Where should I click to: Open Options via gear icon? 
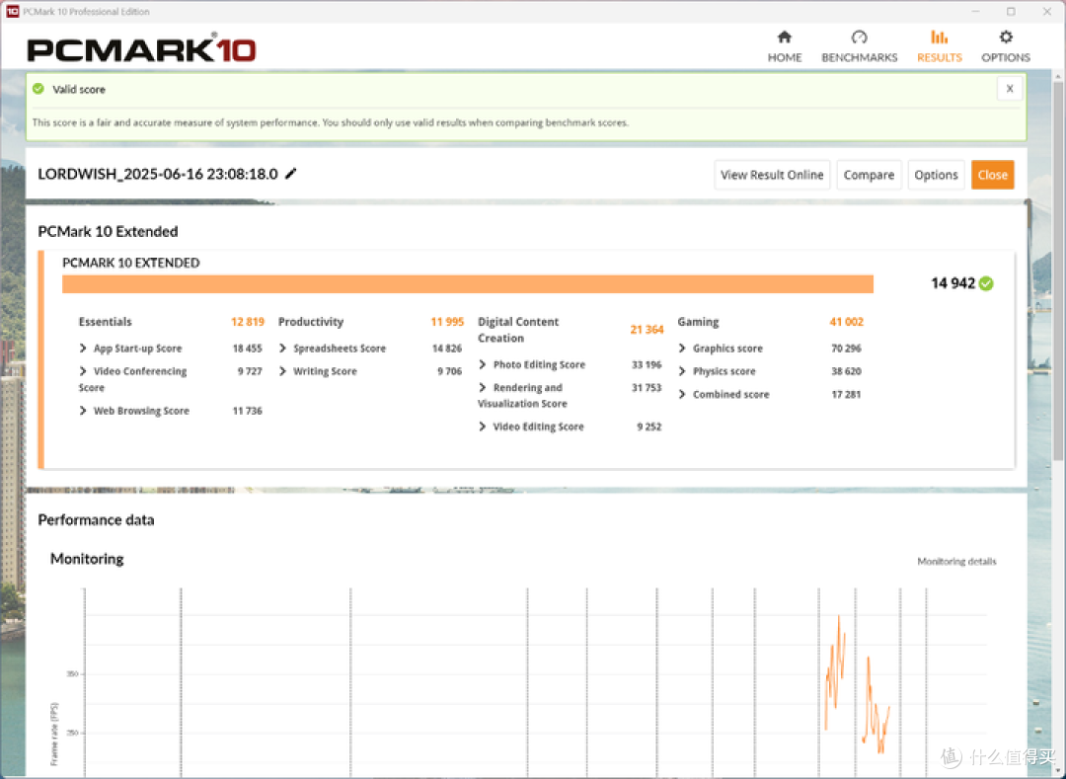tap(1006, 37)
